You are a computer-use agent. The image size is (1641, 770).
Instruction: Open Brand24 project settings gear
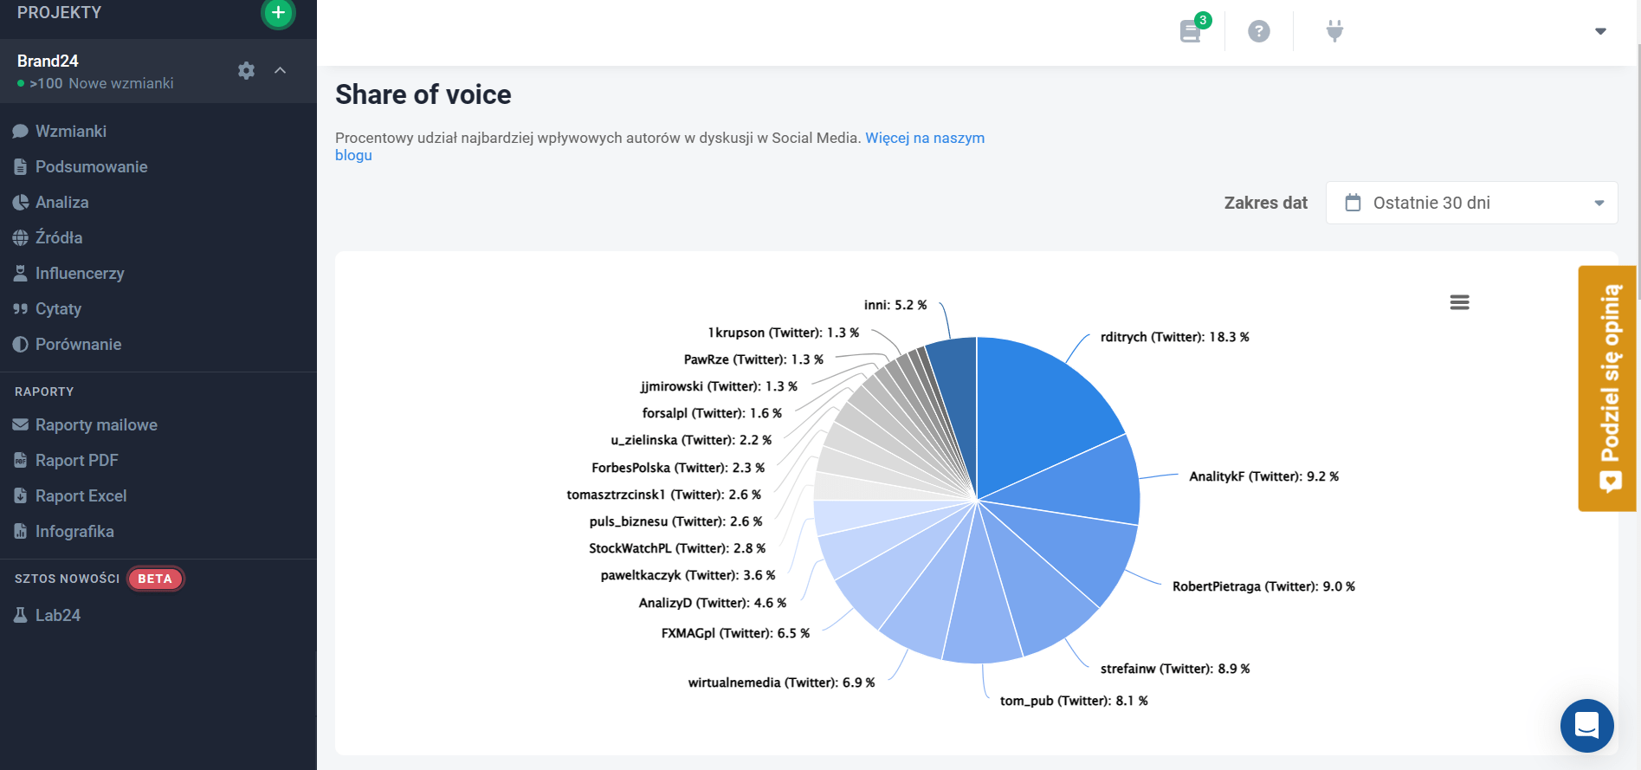(247, 71)
